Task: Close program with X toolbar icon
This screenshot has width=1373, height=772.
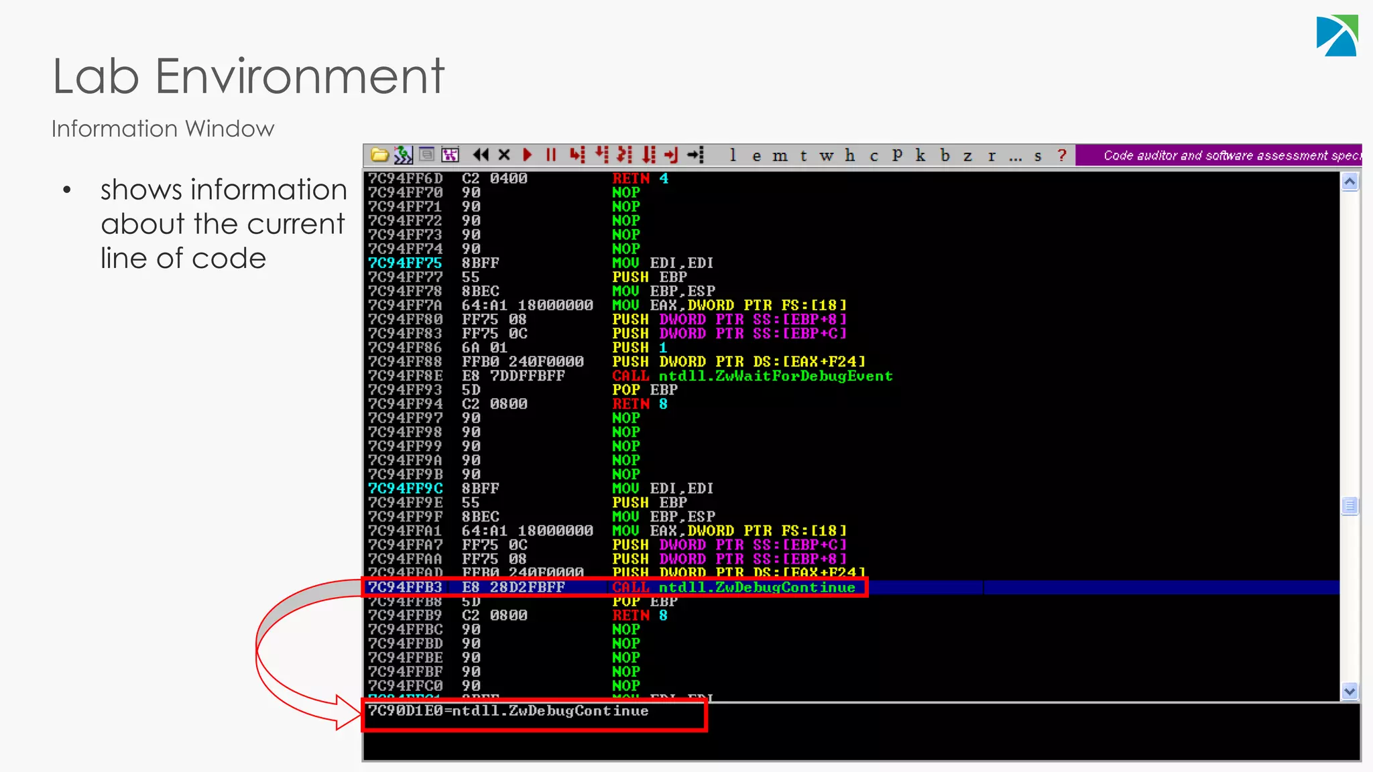Action: point(504,155)
